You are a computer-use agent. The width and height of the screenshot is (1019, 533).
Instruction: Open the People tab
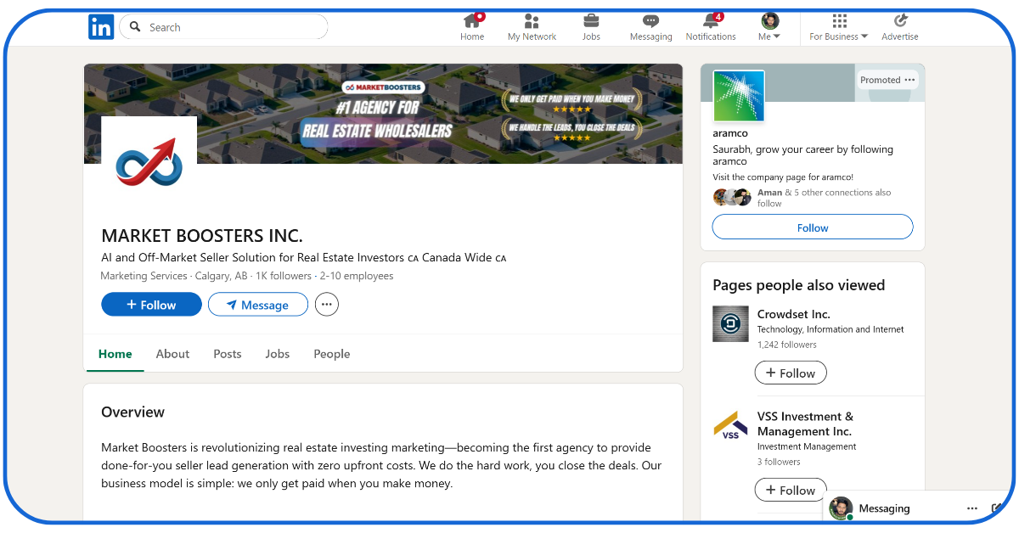click(x=332, y=354)
